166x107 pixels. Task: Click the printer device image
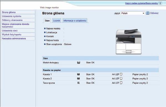tap(129, 42)
